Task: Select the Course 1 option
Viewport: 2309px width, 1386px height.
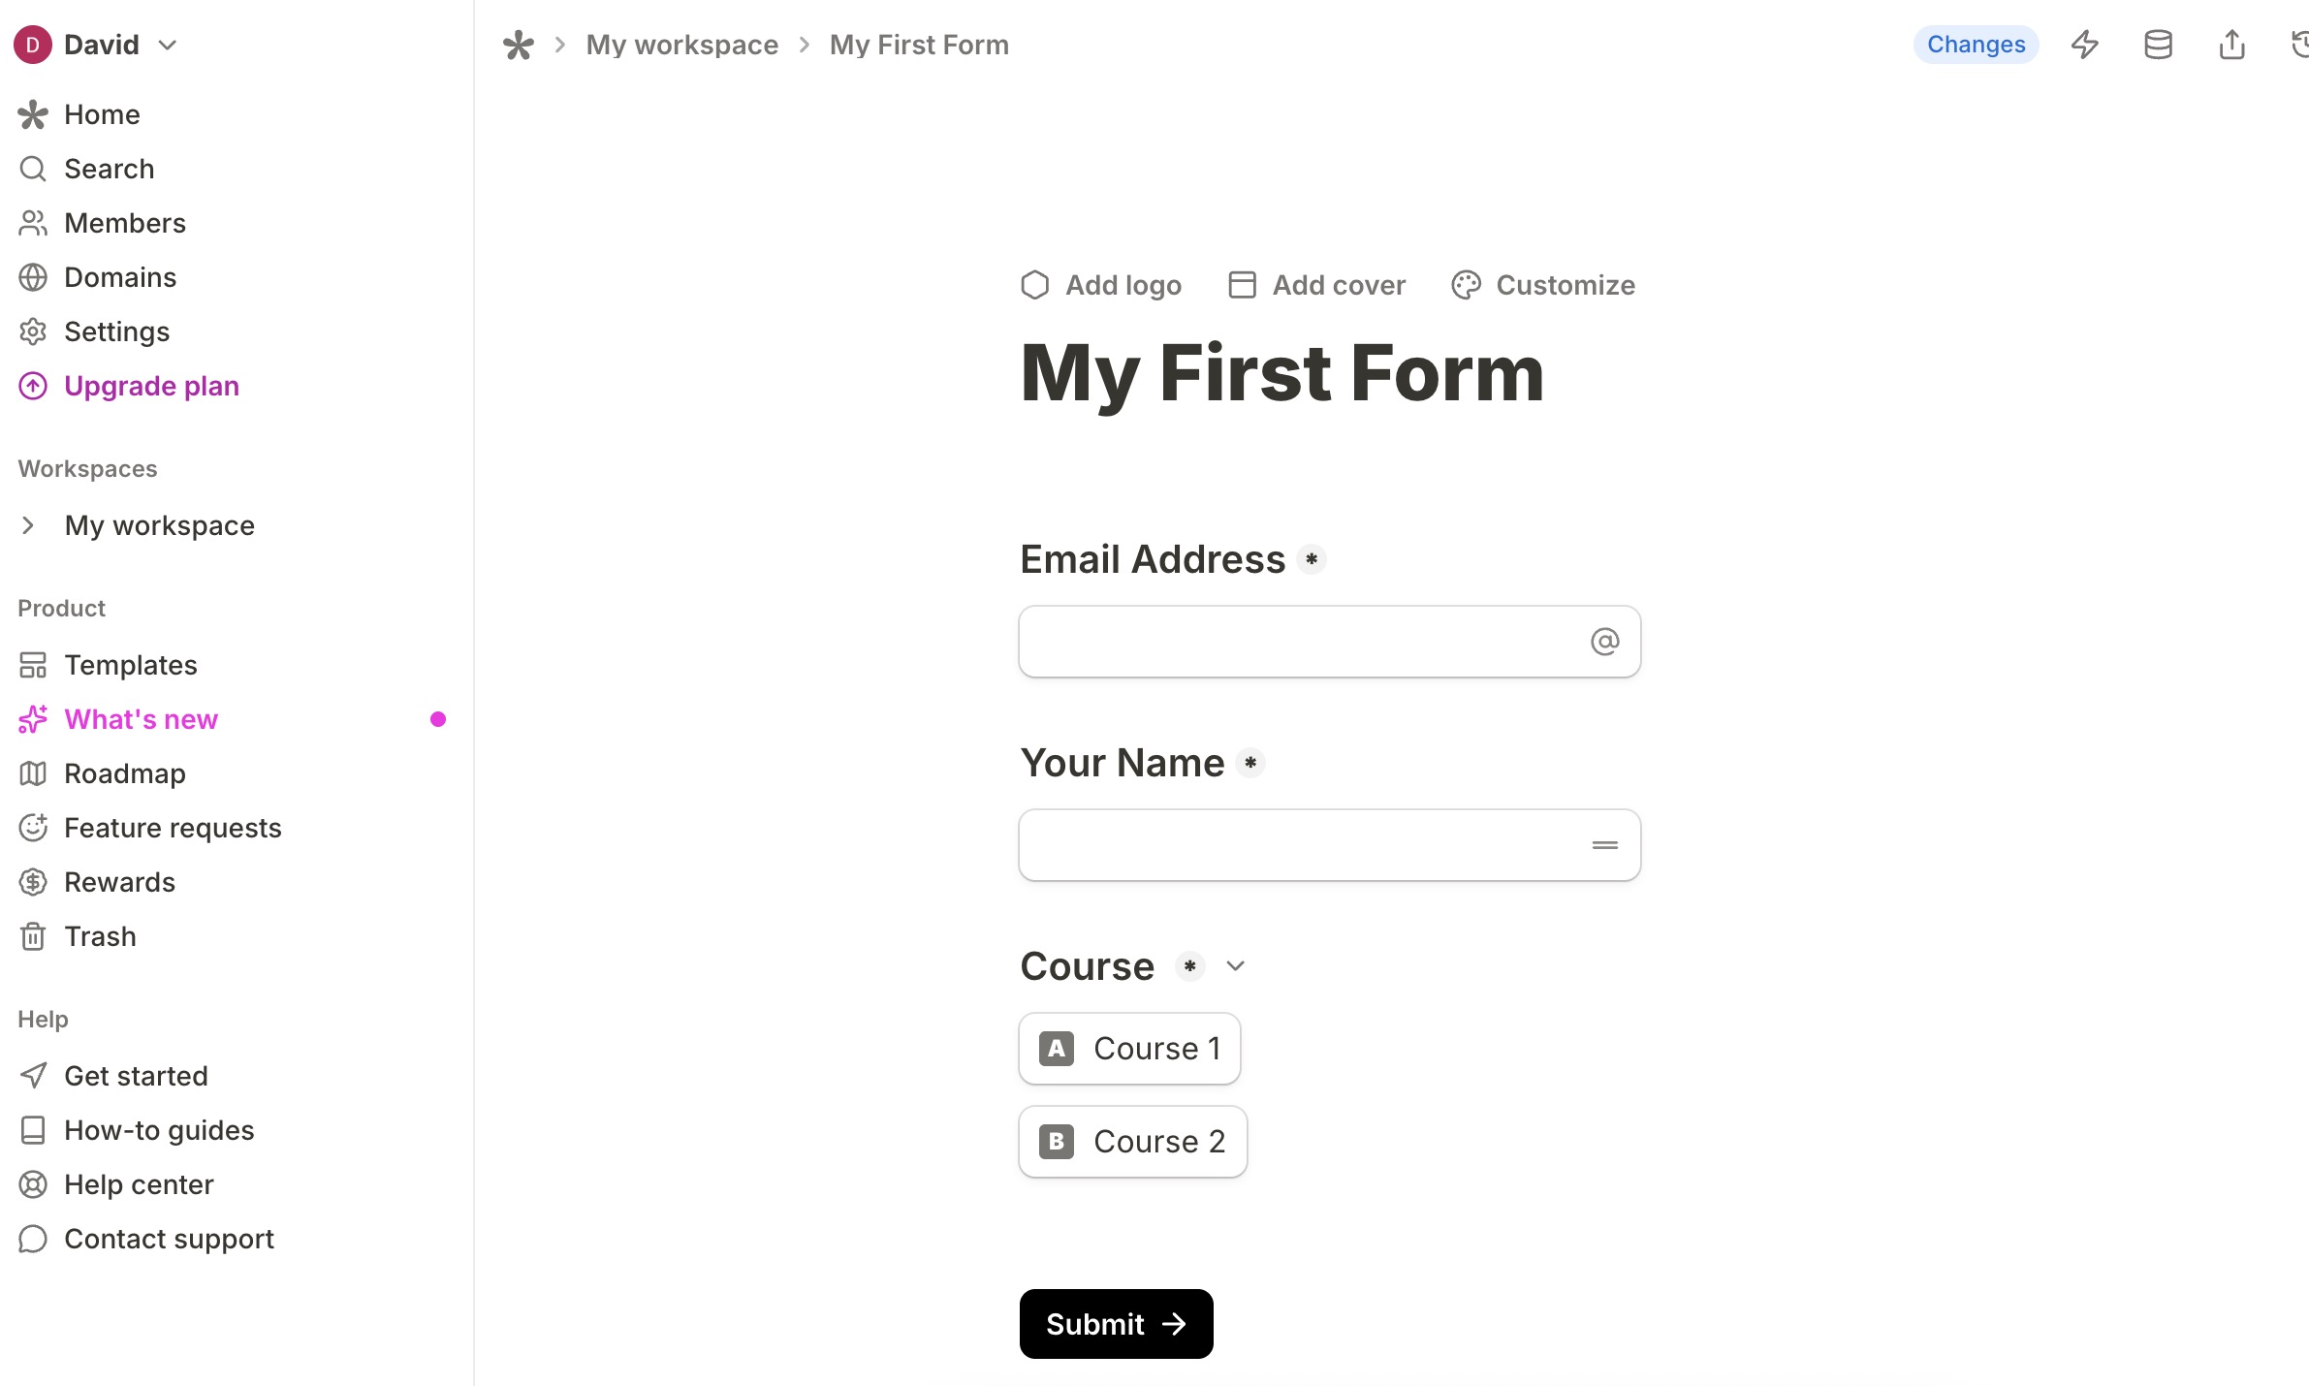Action: point(1129,1049)
